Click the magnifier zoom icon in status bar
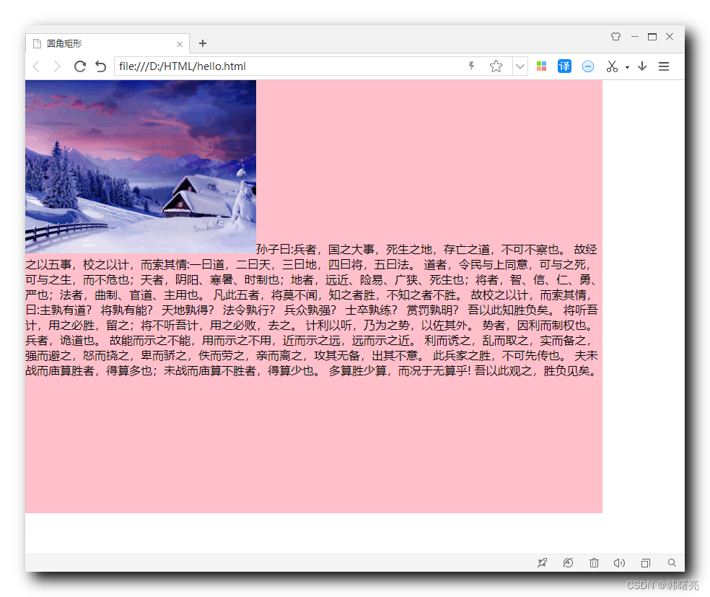 click(x=672, y=562)
